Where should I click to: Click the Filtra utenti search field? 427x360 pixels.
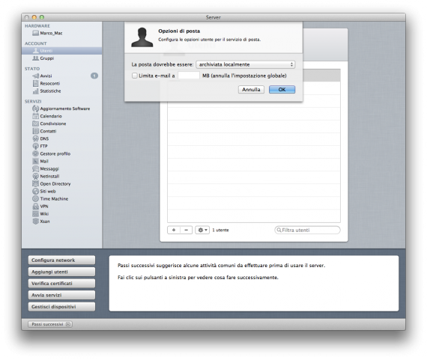(x=307, y=231)
